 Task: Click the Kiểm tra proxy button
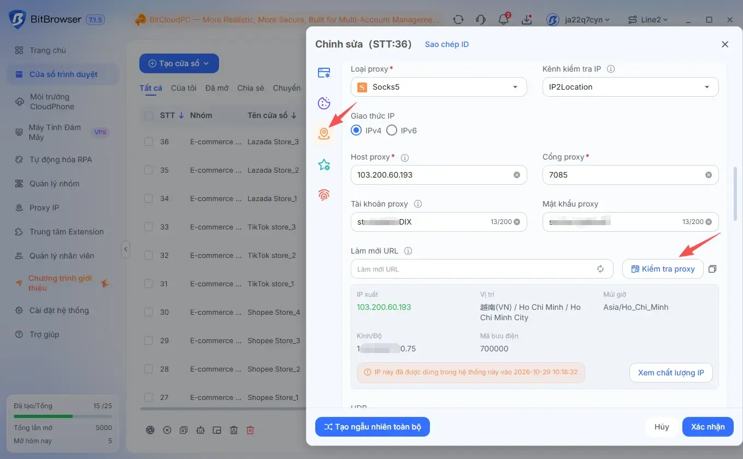pos(663,269)
